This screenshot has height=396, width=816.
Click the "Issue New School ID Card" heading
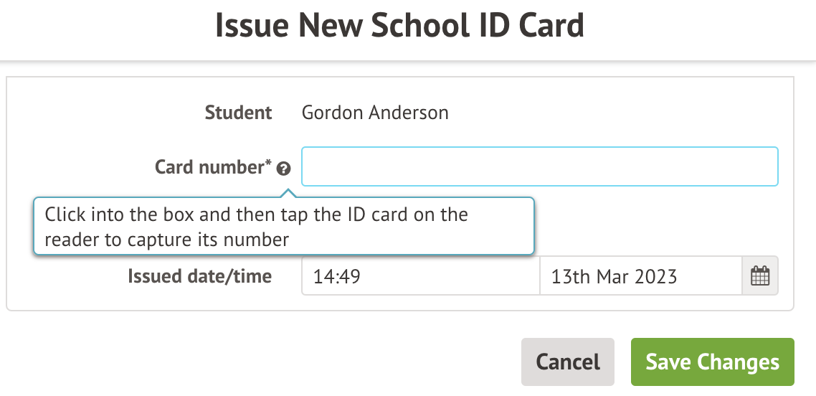[400, 26]
